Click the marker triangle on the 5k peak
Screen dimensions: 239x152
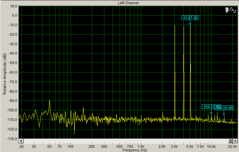(190, 24)
